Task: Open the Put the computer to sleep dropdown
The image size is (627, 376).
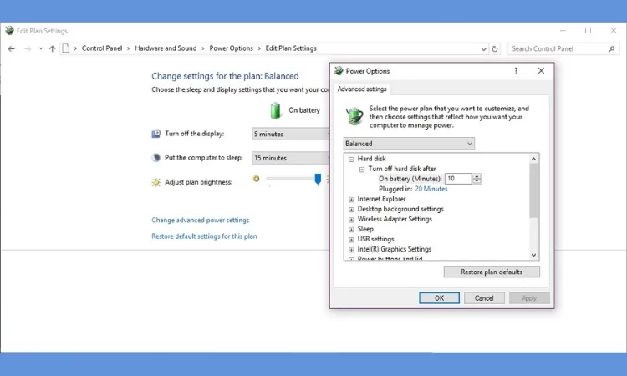Action: (293, 158)
